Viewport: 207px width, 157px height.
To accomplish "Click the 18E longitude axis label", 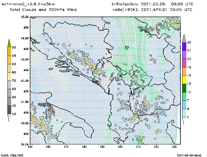I will (84, 147).
